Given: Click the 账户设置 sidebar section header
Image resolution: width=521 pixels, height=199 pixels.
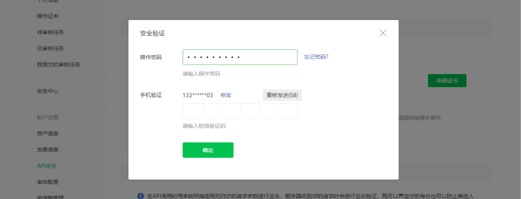Looking at the screenshot, I should tap(48, 117).
